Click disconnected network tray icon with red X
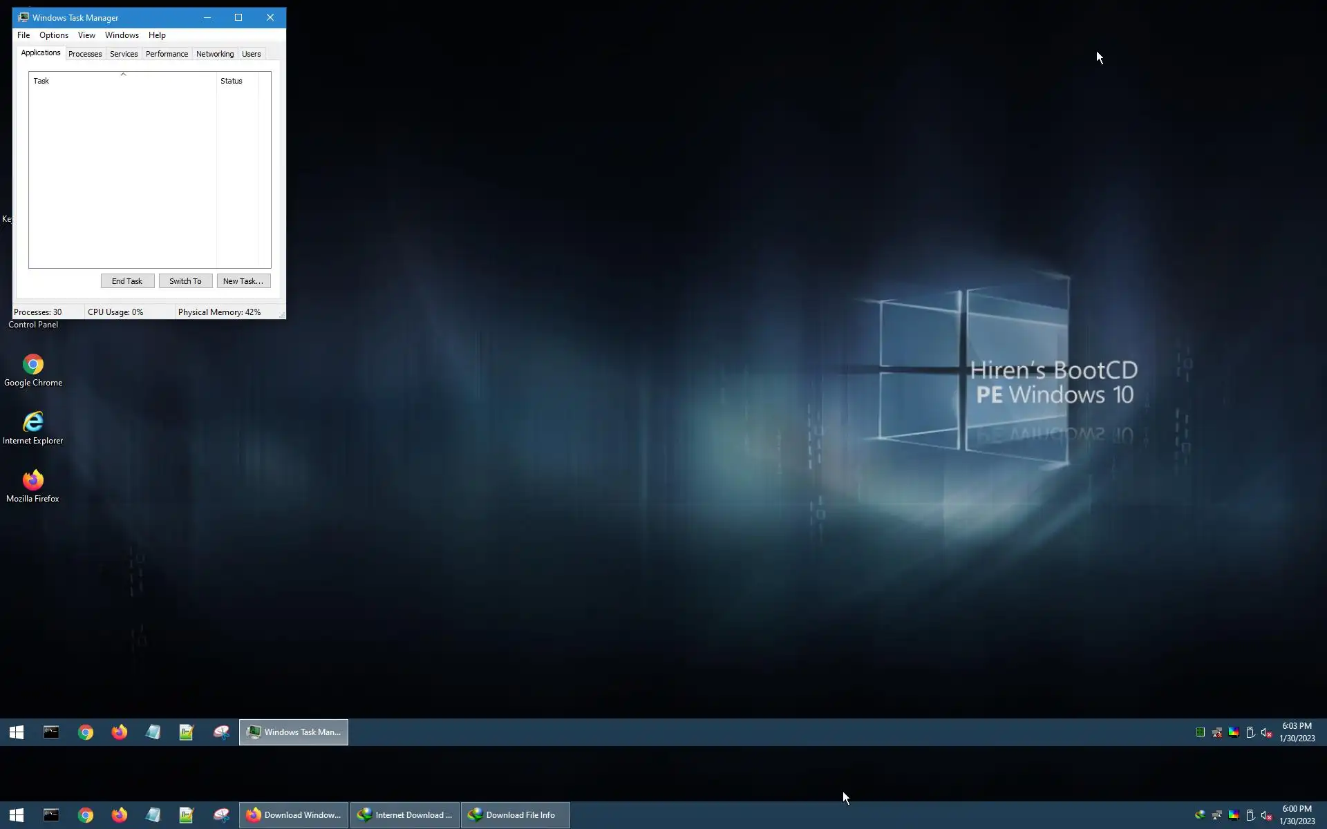The height and width of the screenshot is (829, 1327). pos(1217,732)
